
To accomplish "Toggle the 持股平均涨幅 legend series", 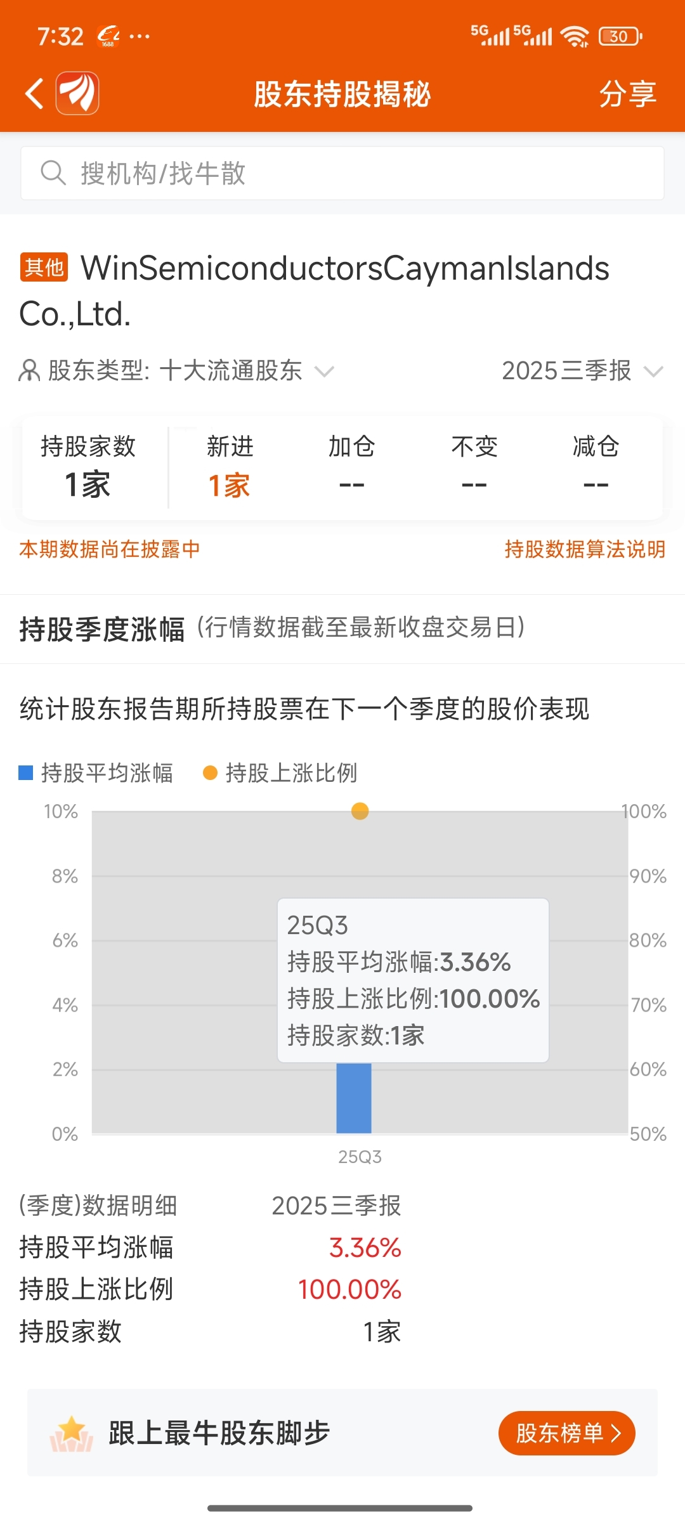I will (96, 773).
